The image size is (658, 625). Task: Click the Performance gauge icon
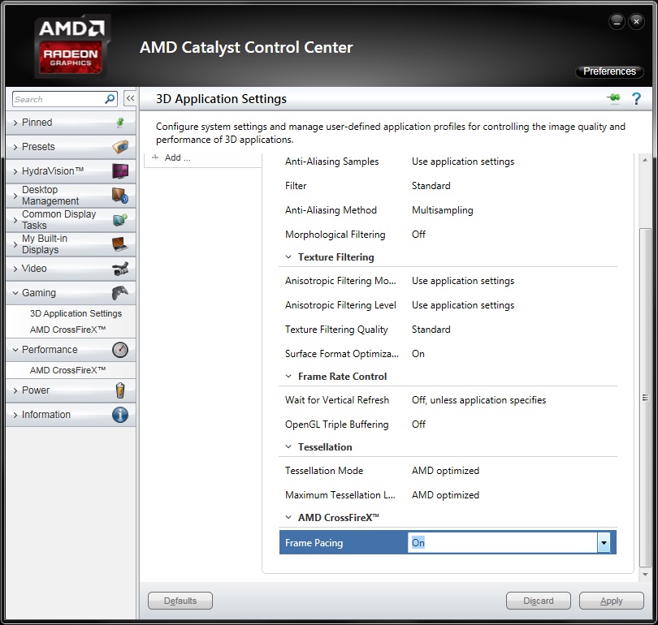120,350
